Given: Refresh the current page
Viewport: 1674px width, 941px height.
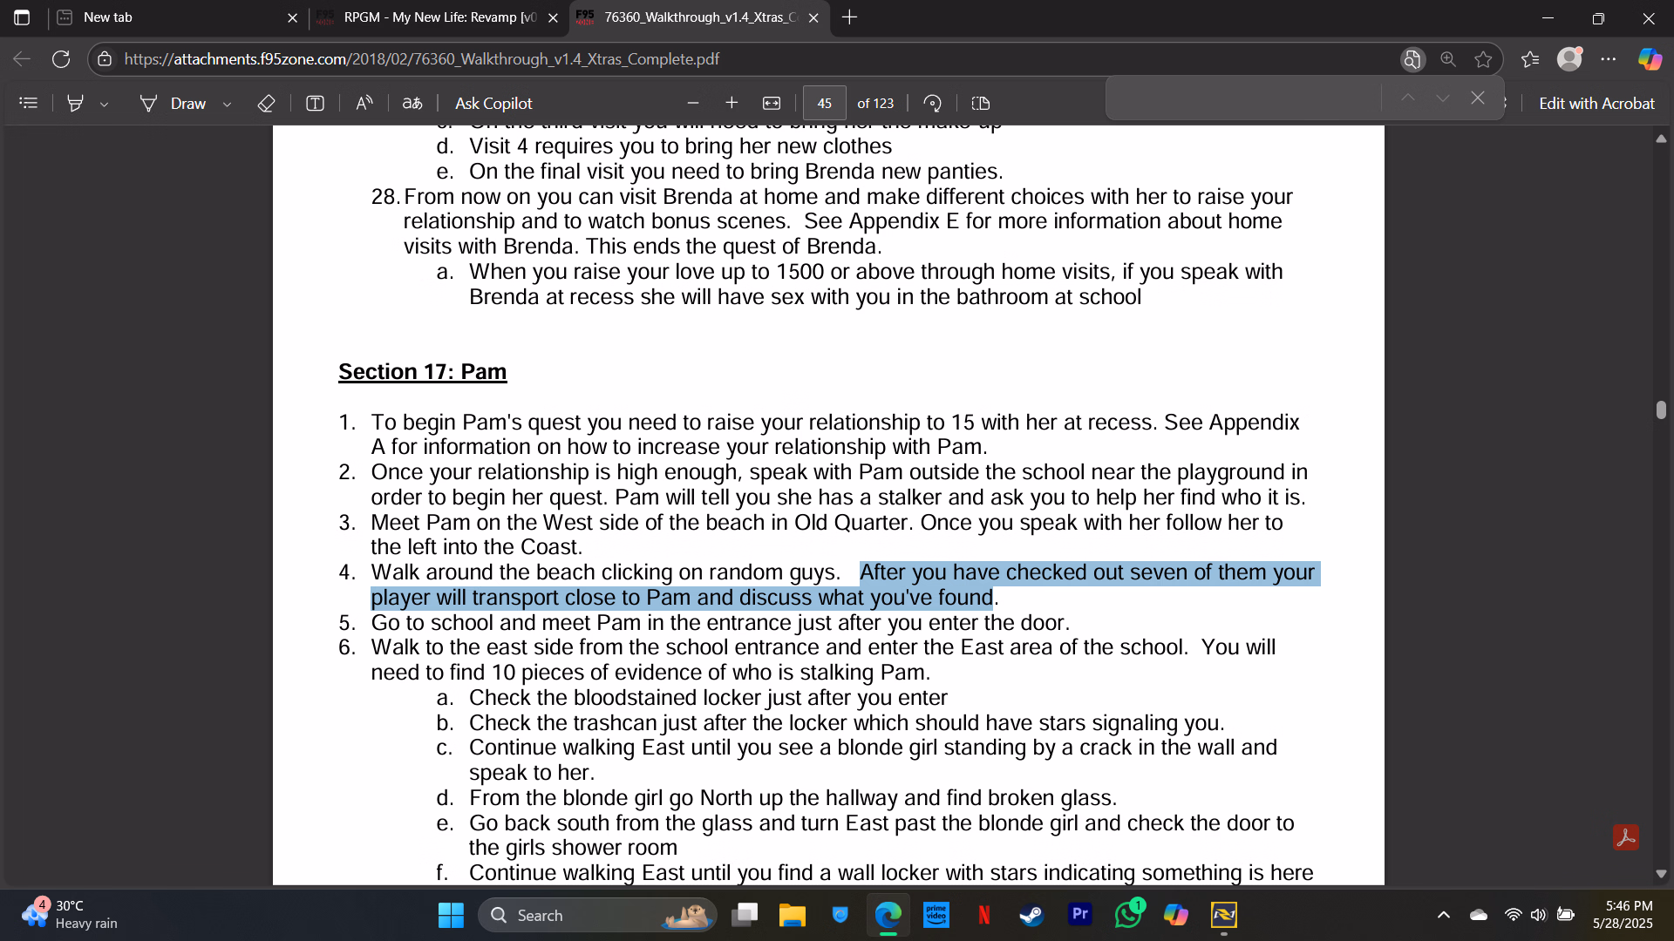Looking at the screenshot, I should (61, 59).
